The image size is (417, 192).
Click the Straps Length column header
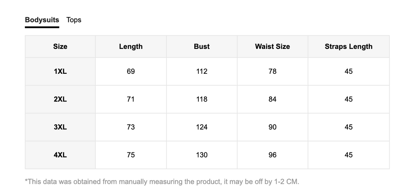point(349,46)
